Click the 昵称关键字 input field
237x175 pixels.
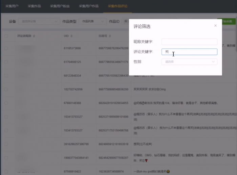click(189, 42)
